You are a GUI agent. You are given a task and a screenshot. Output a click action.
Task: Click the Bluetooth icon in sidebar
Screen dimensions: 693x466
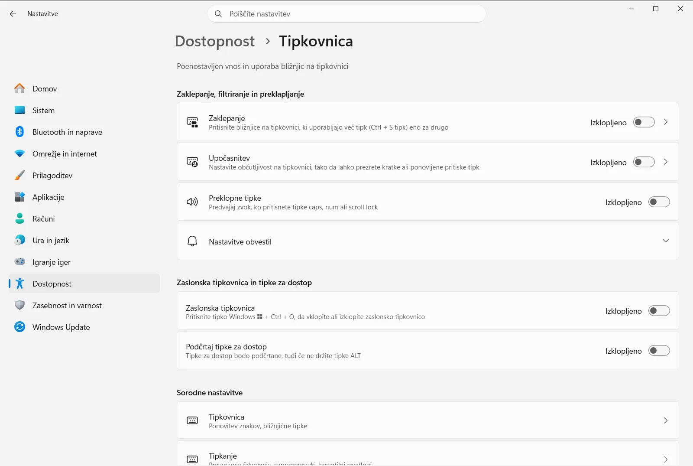19,132
